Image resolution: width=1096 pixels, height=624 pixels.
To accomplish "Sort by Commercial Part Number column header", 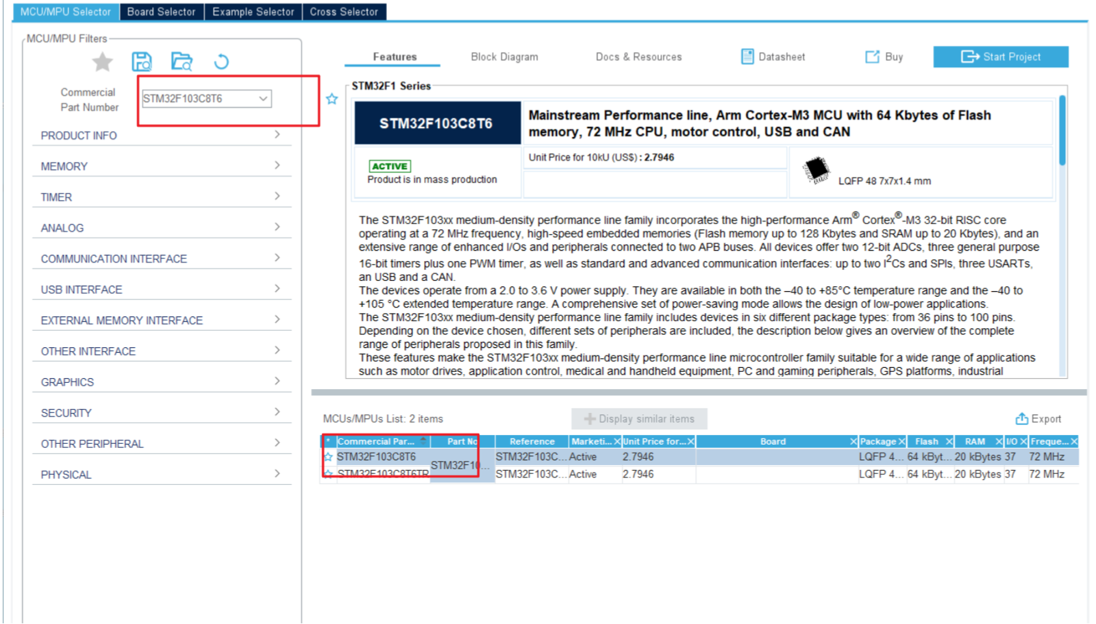I will (382, 442).
